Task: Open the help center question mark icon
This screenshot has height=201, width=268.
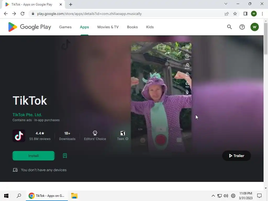Action: tap(242, 27)
